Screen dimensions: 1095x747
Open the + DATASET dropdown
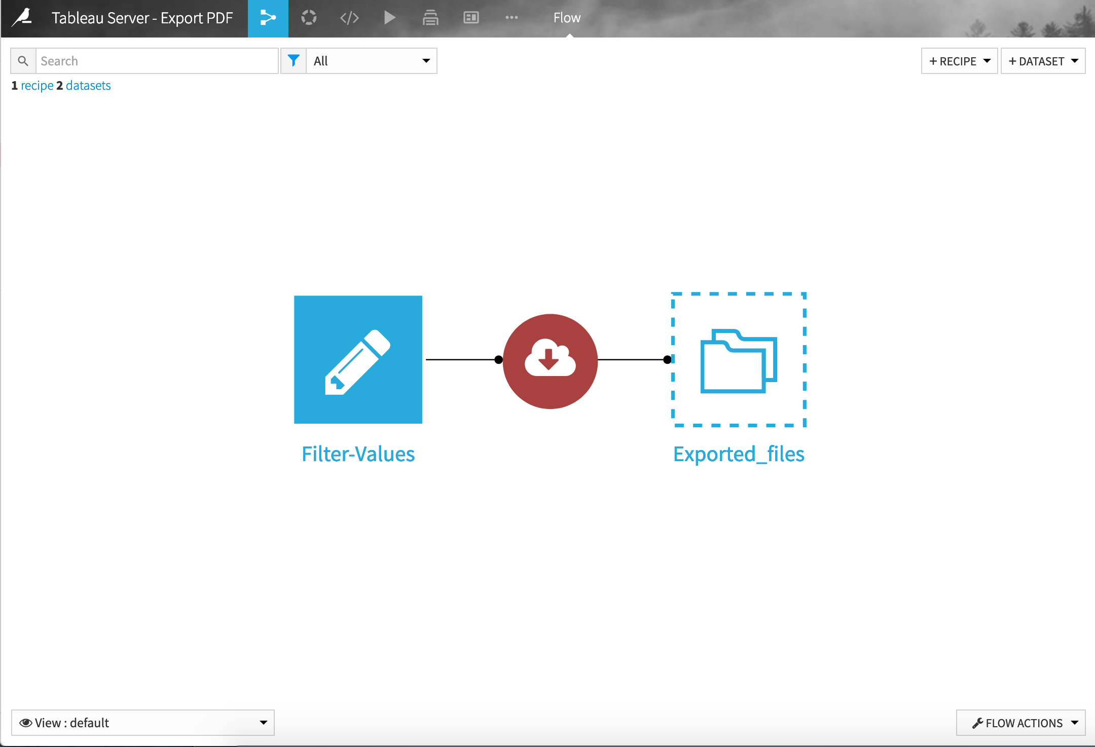[1043, 61]
